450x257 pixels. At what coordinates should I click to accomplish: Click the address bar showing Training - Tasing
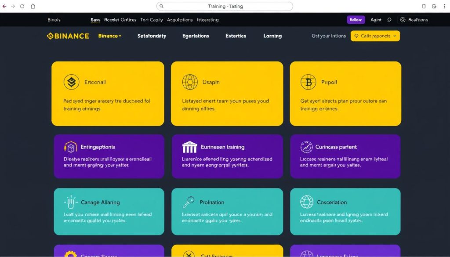tap(225, 6)
